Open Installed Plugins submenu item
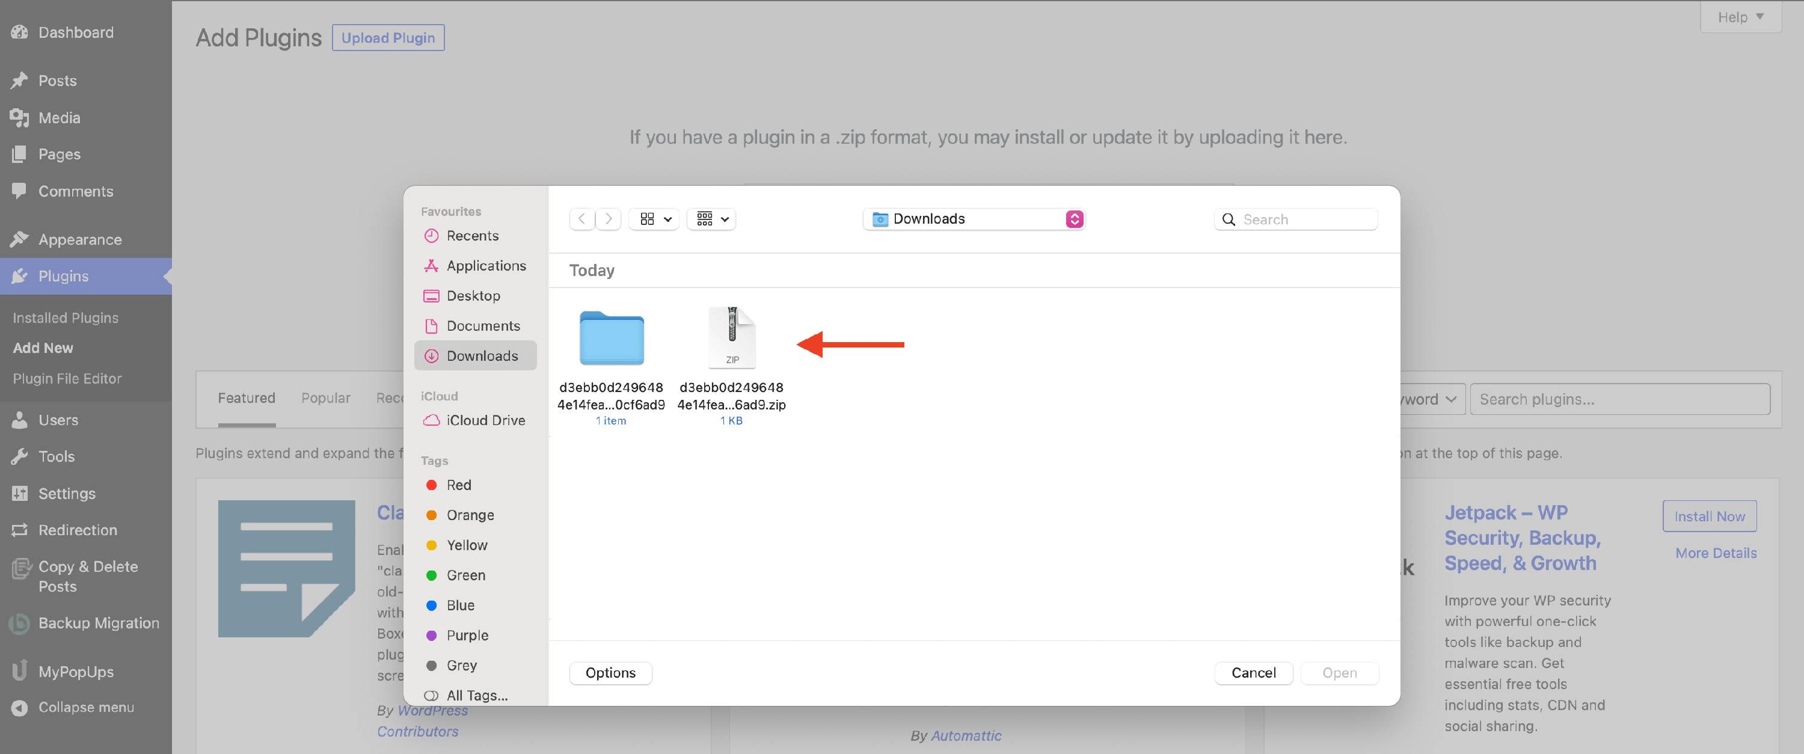 click(x=65, y=318)
